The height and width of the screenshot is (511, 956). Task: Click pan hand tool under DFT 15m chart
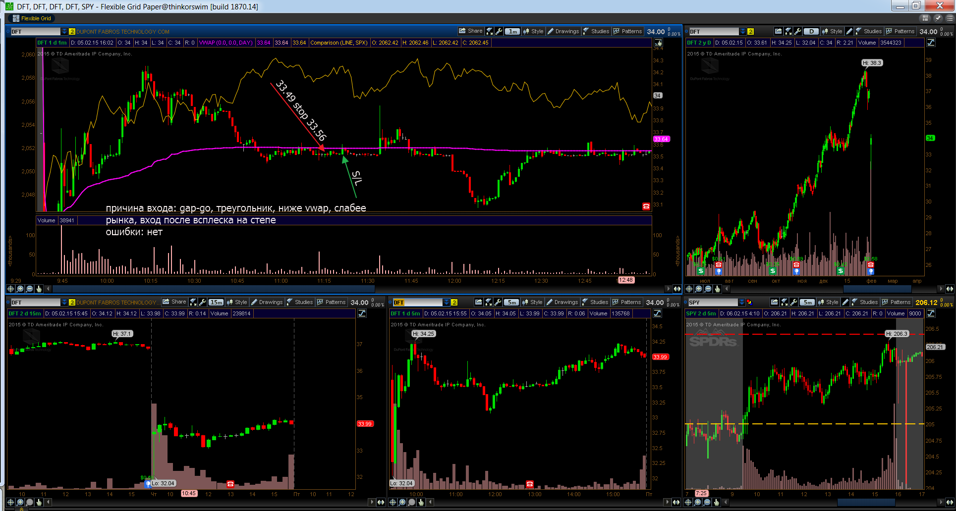point(39,502)
